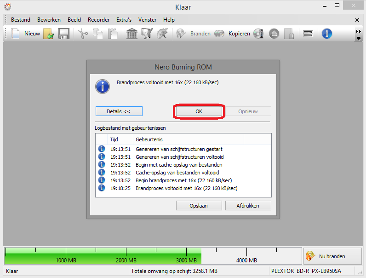
Task: Click Kopiëren label in the toolbar
Action: (239, 34)
